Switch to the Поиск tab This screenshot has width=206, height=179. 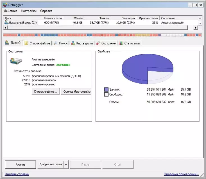point(61,43)
